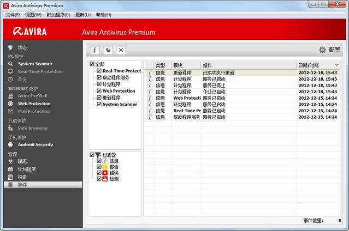Toggle the 警告 filter checkbox
This screenshot has width=349, height=231.
click(x=99, y=167)
